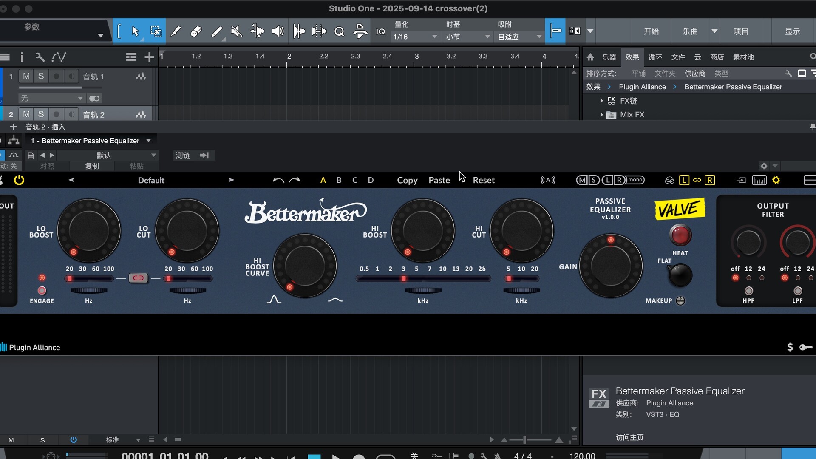Viewport: 816px width, 459px height.
Task: Click the GAIN knob
Action: point(611,266)
